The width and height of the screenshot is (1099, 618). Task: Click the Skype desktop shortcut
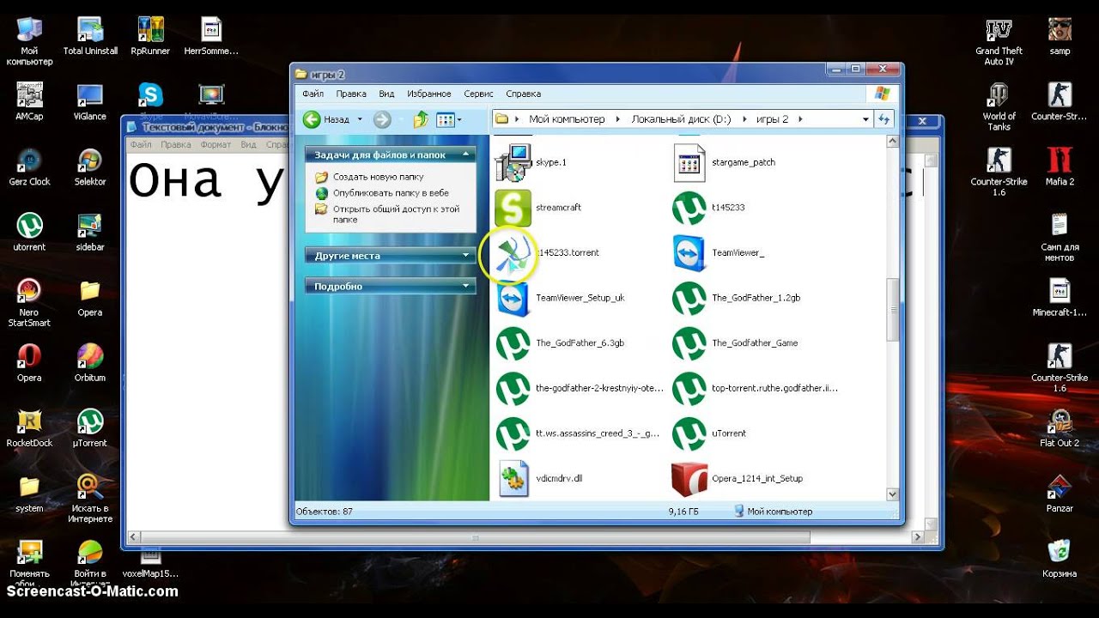pos(151,95)
